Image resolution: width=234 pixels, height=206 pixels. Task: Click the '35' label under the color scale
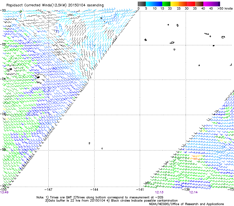(195, 9)
